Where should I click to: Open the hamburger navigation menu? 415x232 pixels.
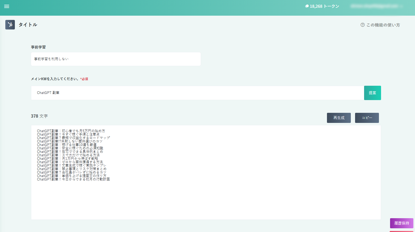point(7,6)
